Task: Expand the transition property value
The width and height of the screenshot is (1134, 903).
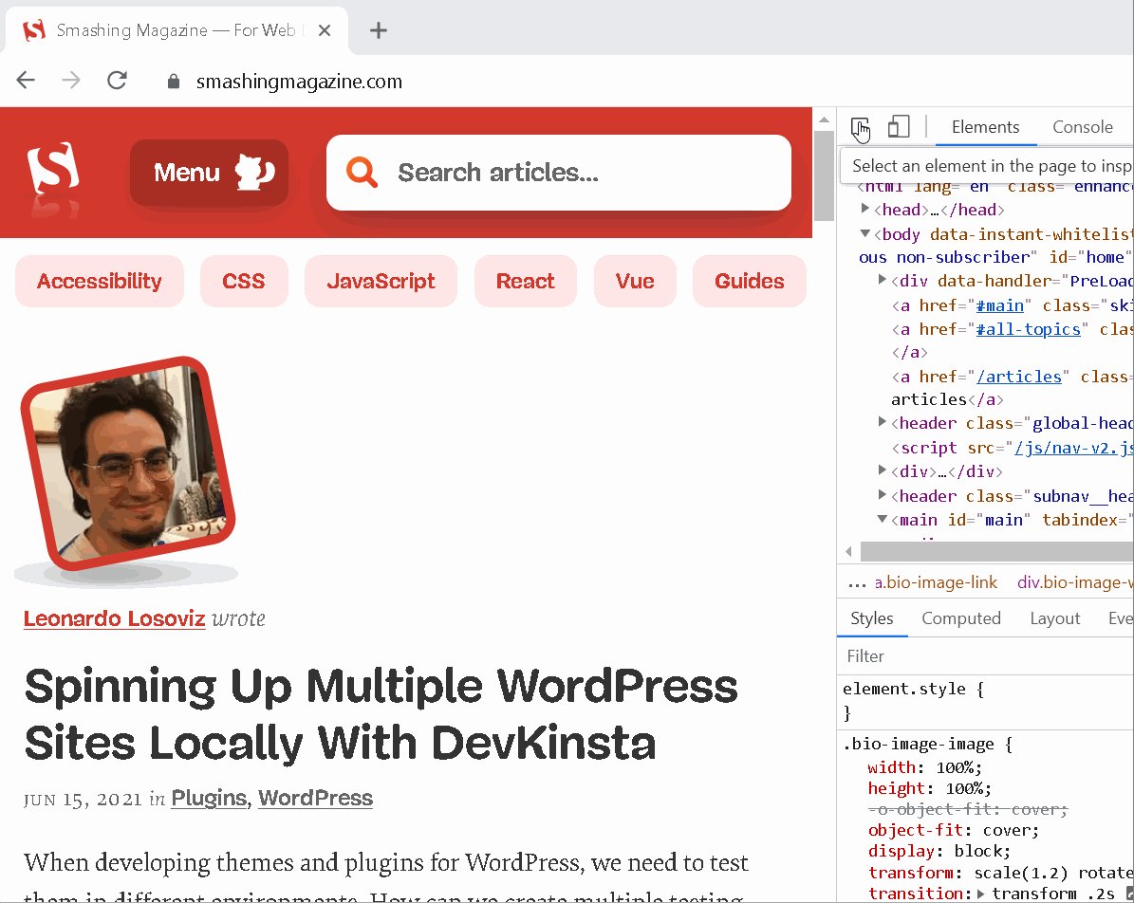Action: click(980, 894)
